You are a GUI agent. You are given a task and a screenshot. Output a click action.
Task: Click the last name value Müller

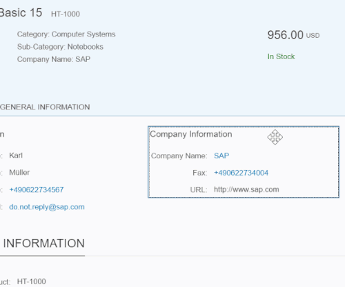pyautogui.click(x=19, y=172)
